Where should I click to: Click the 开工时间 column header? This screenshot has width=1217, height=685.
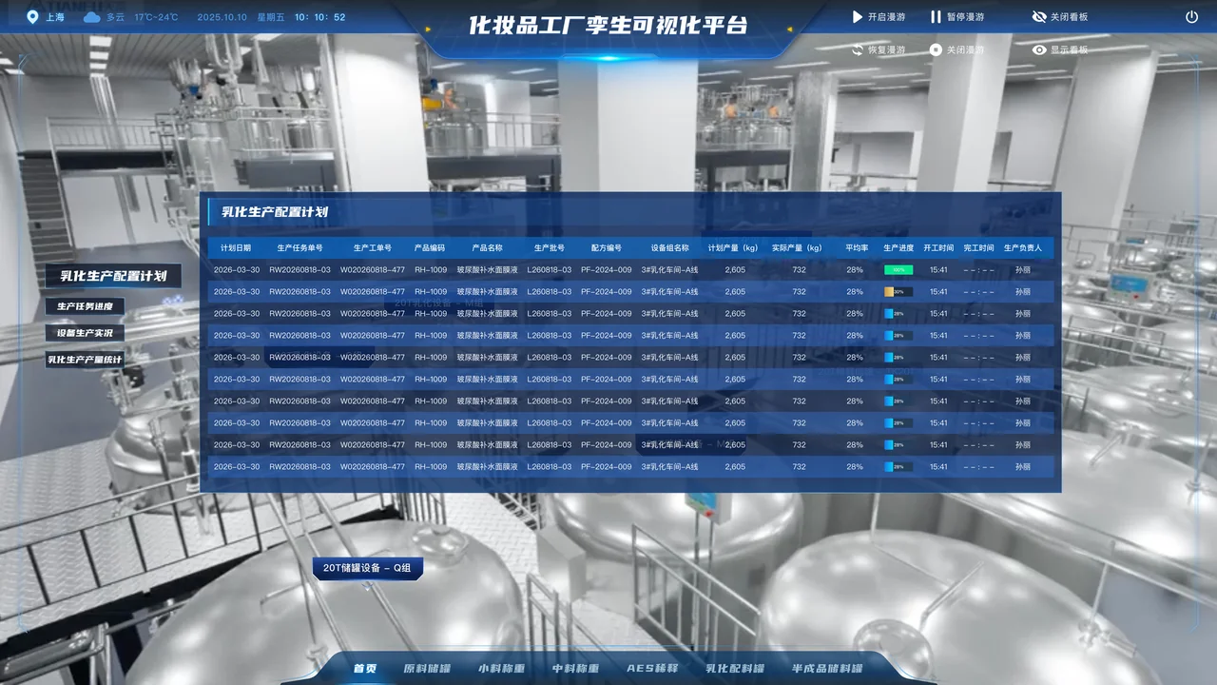click(938, 248)
